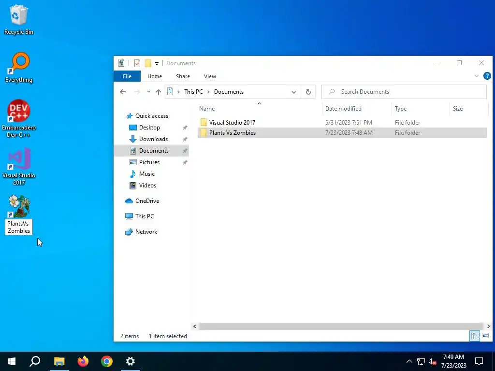Select the Visual Studio 2017 desktop shortcut
This screenshot has width=495, height=371.
coord(19,167)
